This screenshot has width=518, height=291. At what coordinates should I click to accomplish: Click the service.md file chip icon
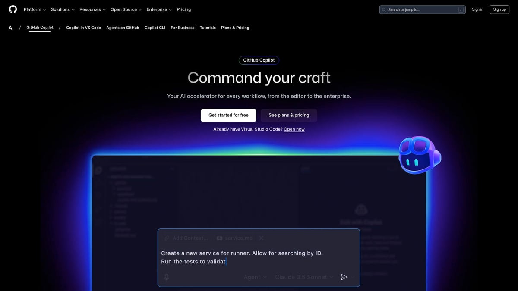[x=220, y=238]
